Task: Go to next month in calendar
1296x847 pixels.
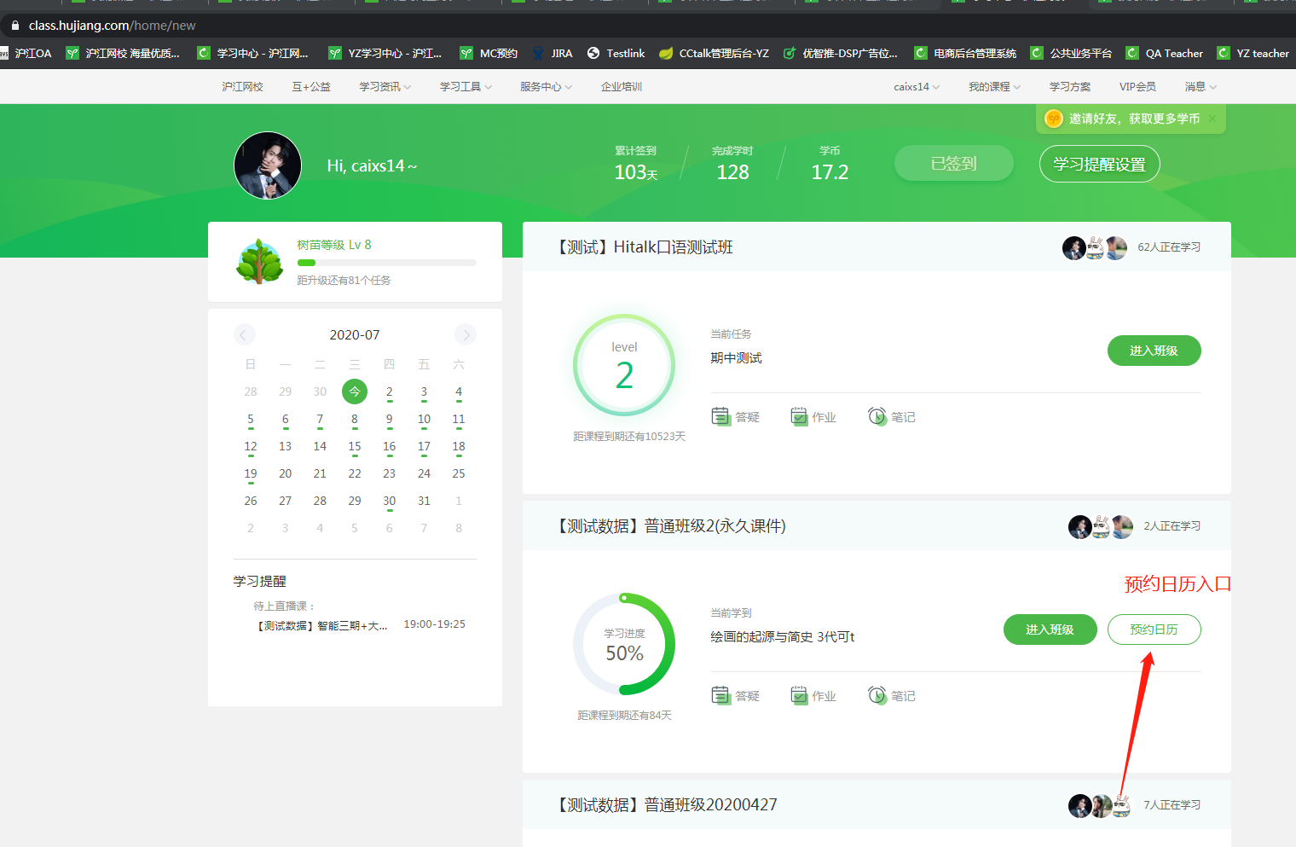Action: point(466,334)
